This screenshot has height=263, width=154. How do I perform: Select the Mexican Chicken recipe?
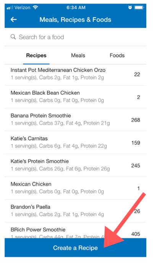pos(75,188)
